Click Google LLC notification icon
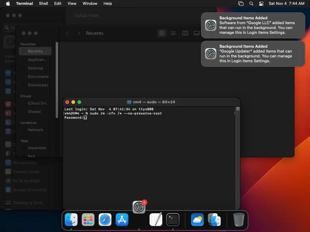 pos(211,25)
